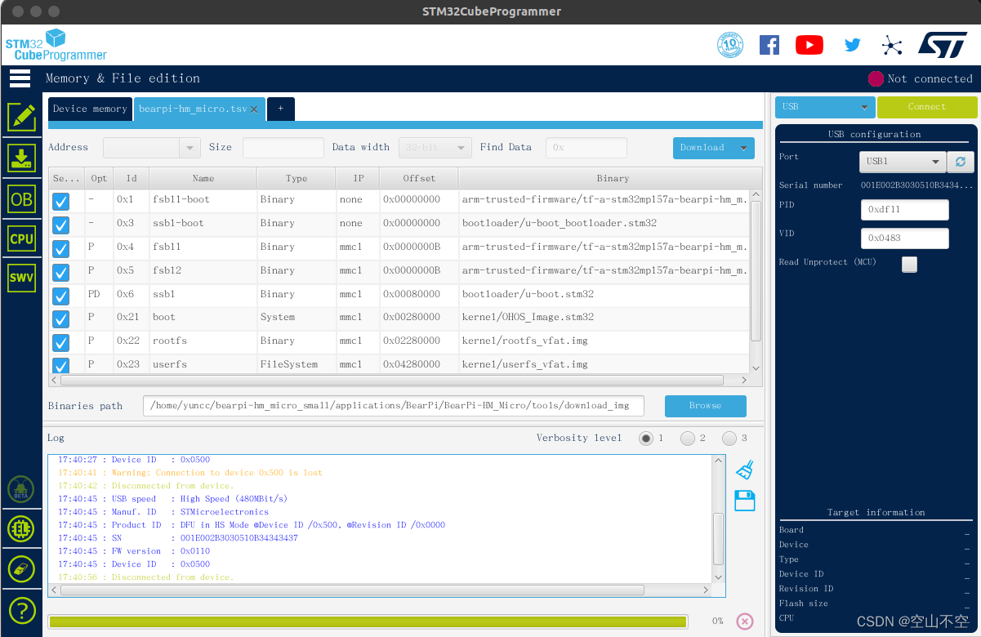The width and height of the screenshot is (981, 637).
Task: Open Memory & File edition pencil icon
Action: (21, 118)
